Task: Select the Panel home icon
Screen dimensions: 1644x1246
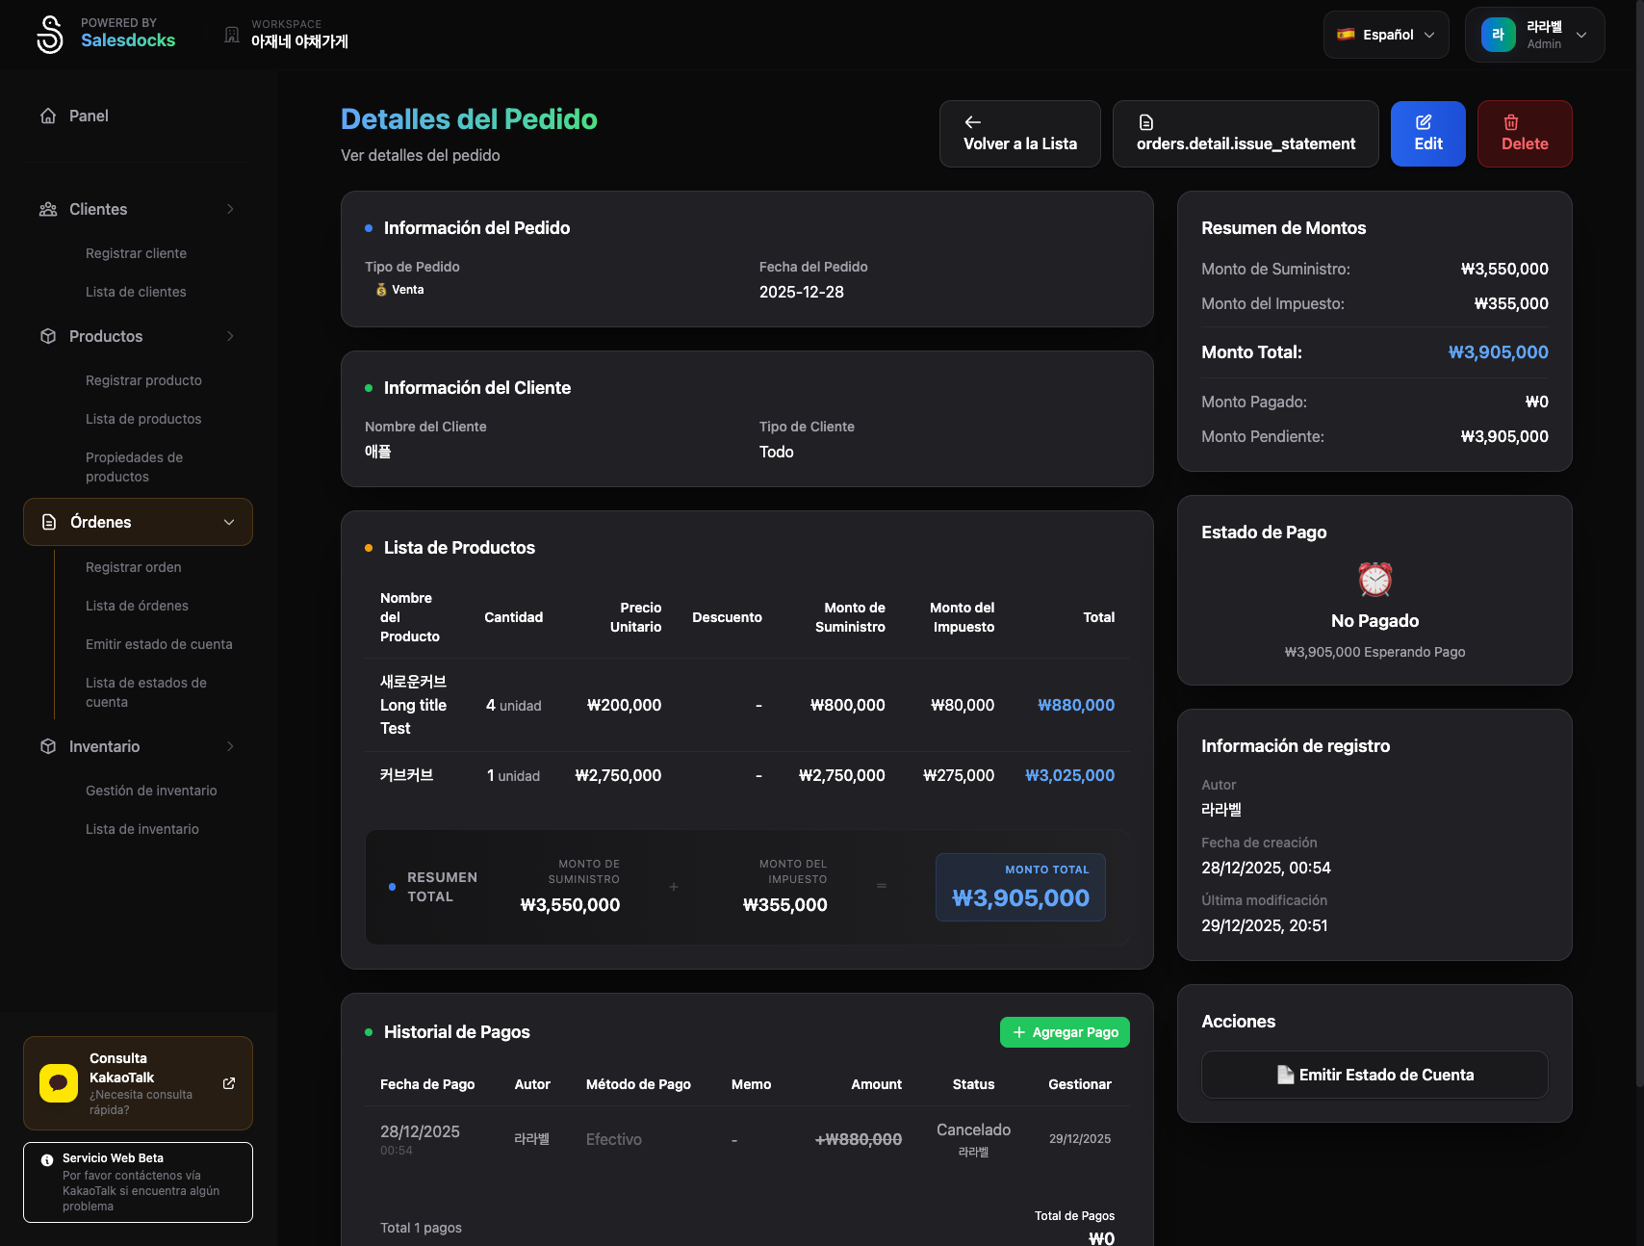Action: tap(48, 116)
